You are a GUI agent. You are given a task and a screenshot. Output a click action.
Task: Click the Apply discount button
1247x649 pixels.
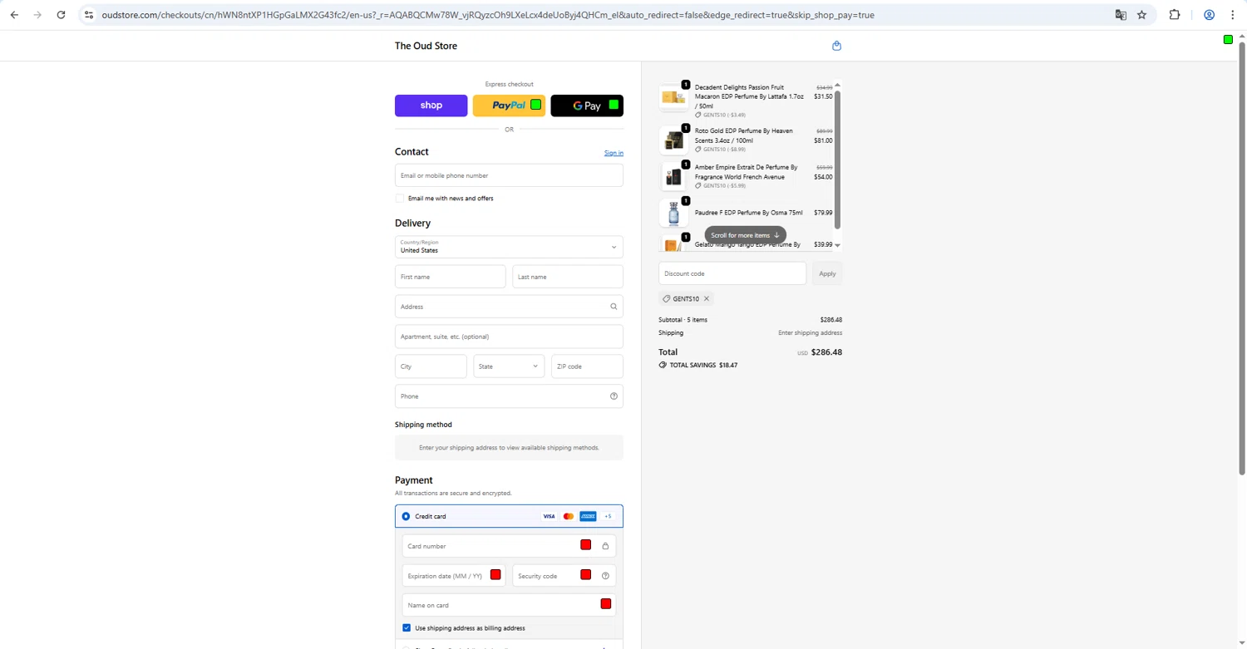click(x=827, y=273)
